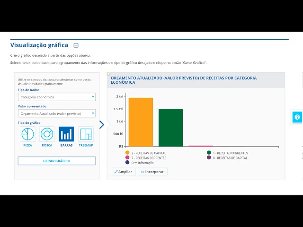The height and width of the screenshot is (227, 303).
Task: Open the blue help question mark icon
Action: pos(297,117)
